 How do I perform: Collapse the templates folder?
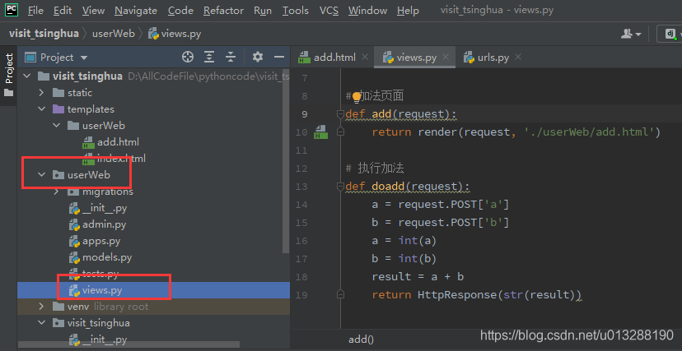click(x=42, y=109)
